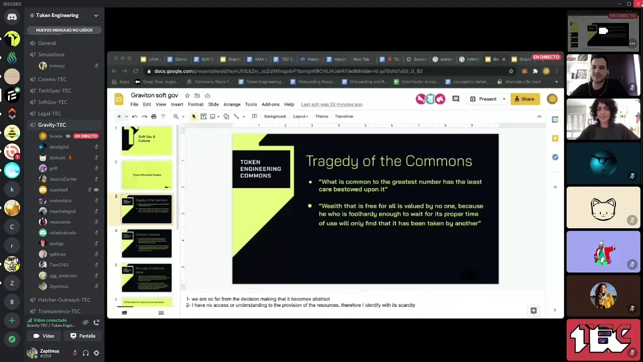643x362 pixels.
Task: Disconnect from the voice call
Action: (96, 322)
